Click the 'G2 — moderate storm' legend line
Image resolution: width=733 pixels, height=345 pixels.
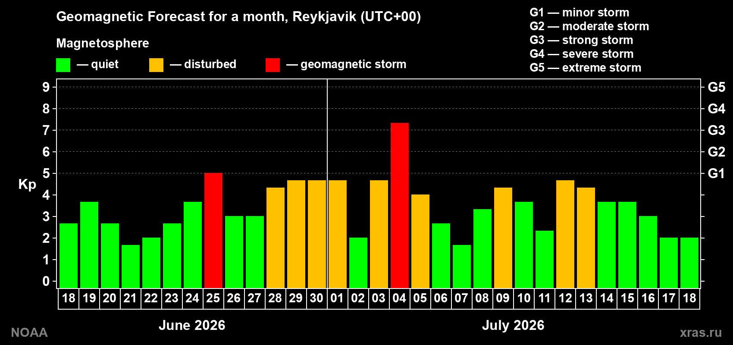(589, 26)
